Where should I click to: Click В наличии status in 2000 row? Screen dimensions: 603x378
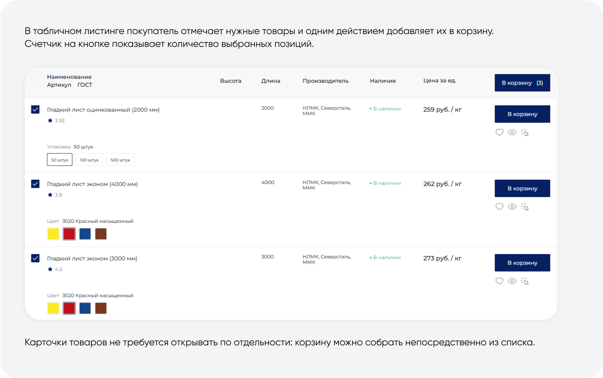point(385,109)
